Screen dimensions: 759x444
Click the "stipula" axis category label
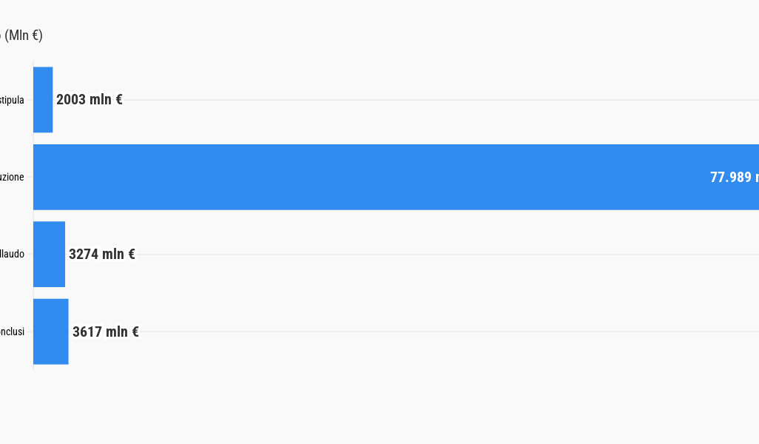(12, 100)
